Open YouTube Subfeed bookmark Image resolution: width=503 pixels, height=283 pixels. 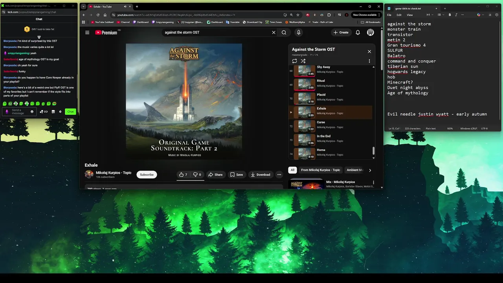[x=103, y=22]
